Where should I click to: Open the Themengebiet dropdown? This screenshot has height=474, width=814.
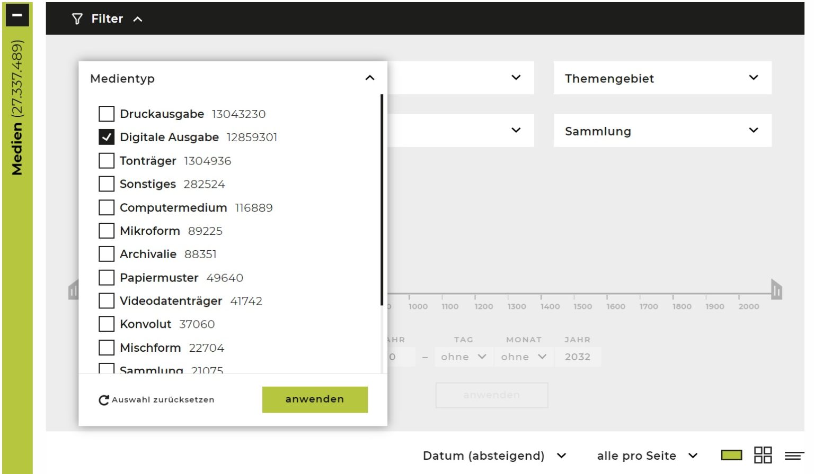[662, 78]
